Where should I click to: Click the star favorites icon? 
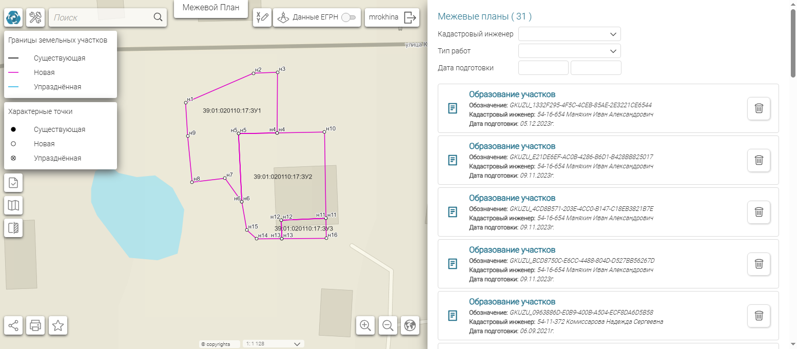(58, 325)
